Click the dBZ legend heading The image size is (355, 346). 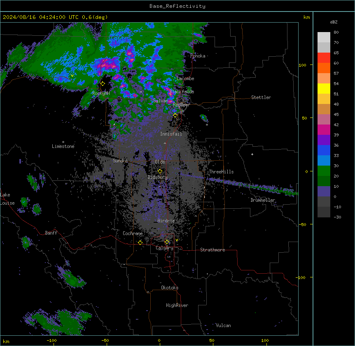tap(334, 22)
